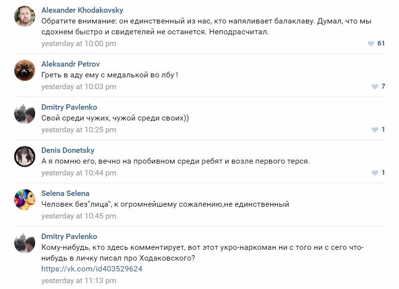Open the Aleksandr Petrov name link

click(70, 64)
